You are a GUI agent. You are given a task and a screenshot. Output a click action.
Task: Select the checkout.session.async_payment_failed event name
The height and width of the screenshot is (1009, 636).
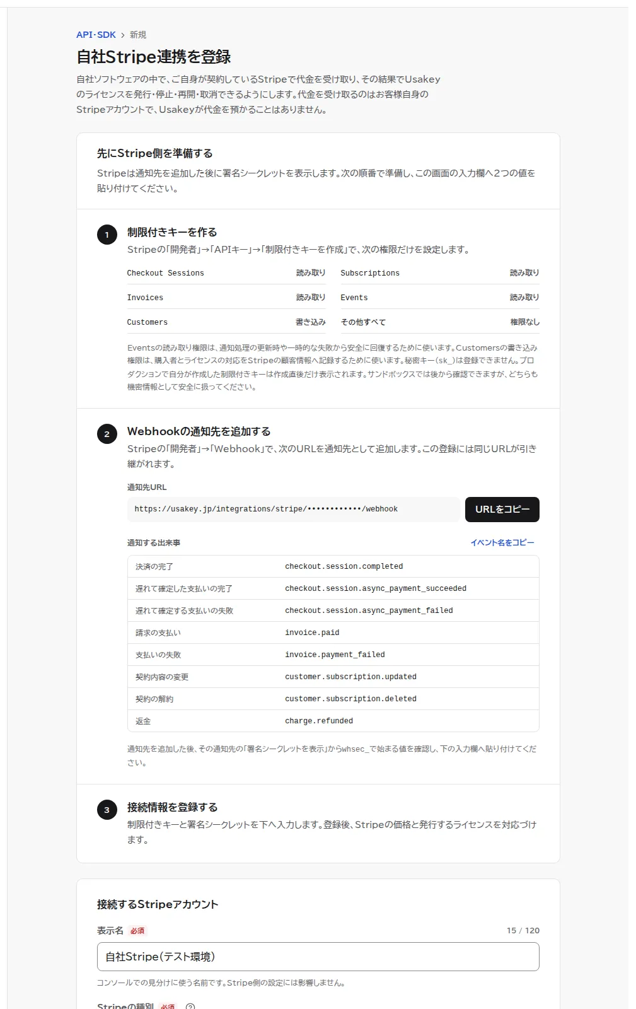(x=369, y=610)
